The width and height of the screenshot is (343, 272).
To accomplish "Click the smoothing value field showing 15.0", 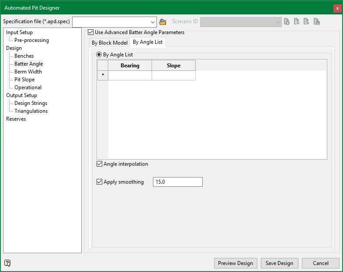I will 177,182.
